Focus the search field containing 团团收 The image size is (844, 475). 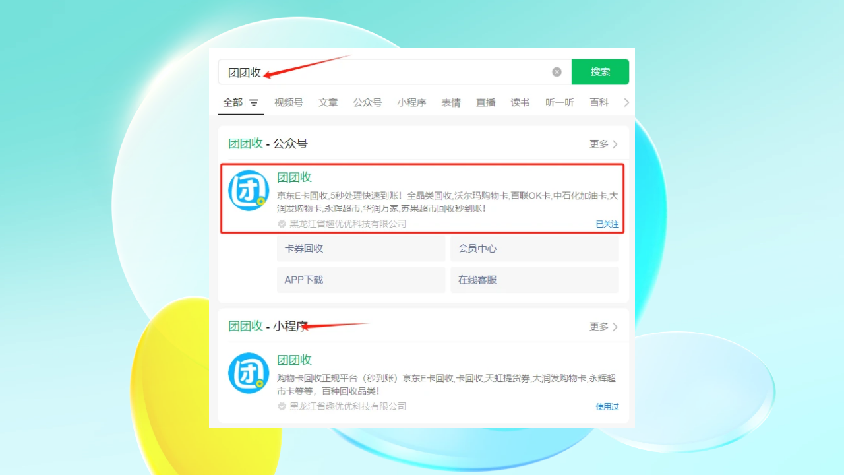pos(394,72)
